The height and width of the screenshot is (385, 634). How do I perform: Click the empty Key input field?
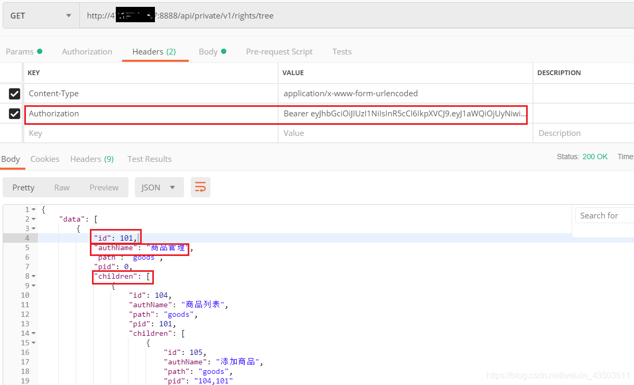point(151,133)
